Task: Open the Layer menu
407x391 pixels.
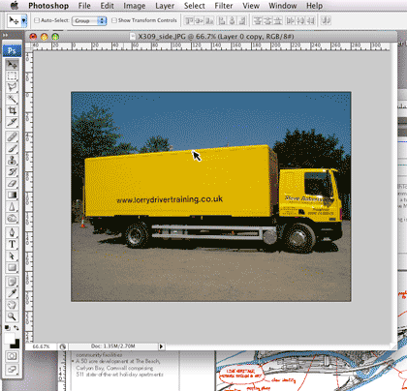Action: coord(165,6)
